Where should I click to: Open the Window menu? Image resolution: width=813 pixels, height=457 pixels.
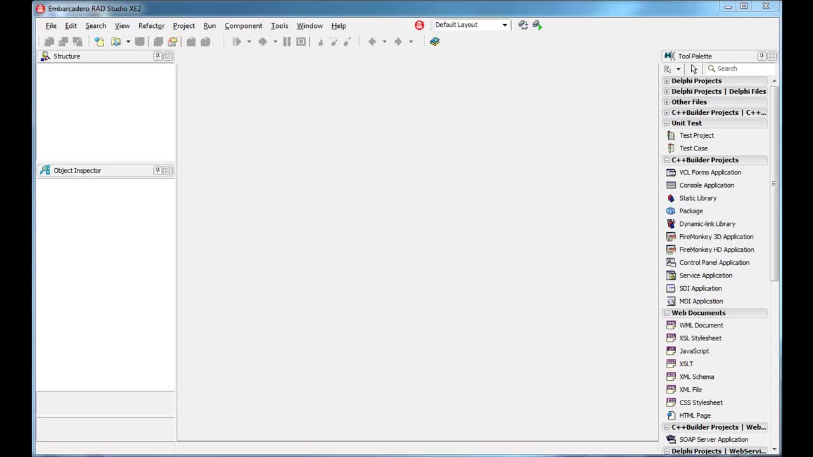pos(309,25)
